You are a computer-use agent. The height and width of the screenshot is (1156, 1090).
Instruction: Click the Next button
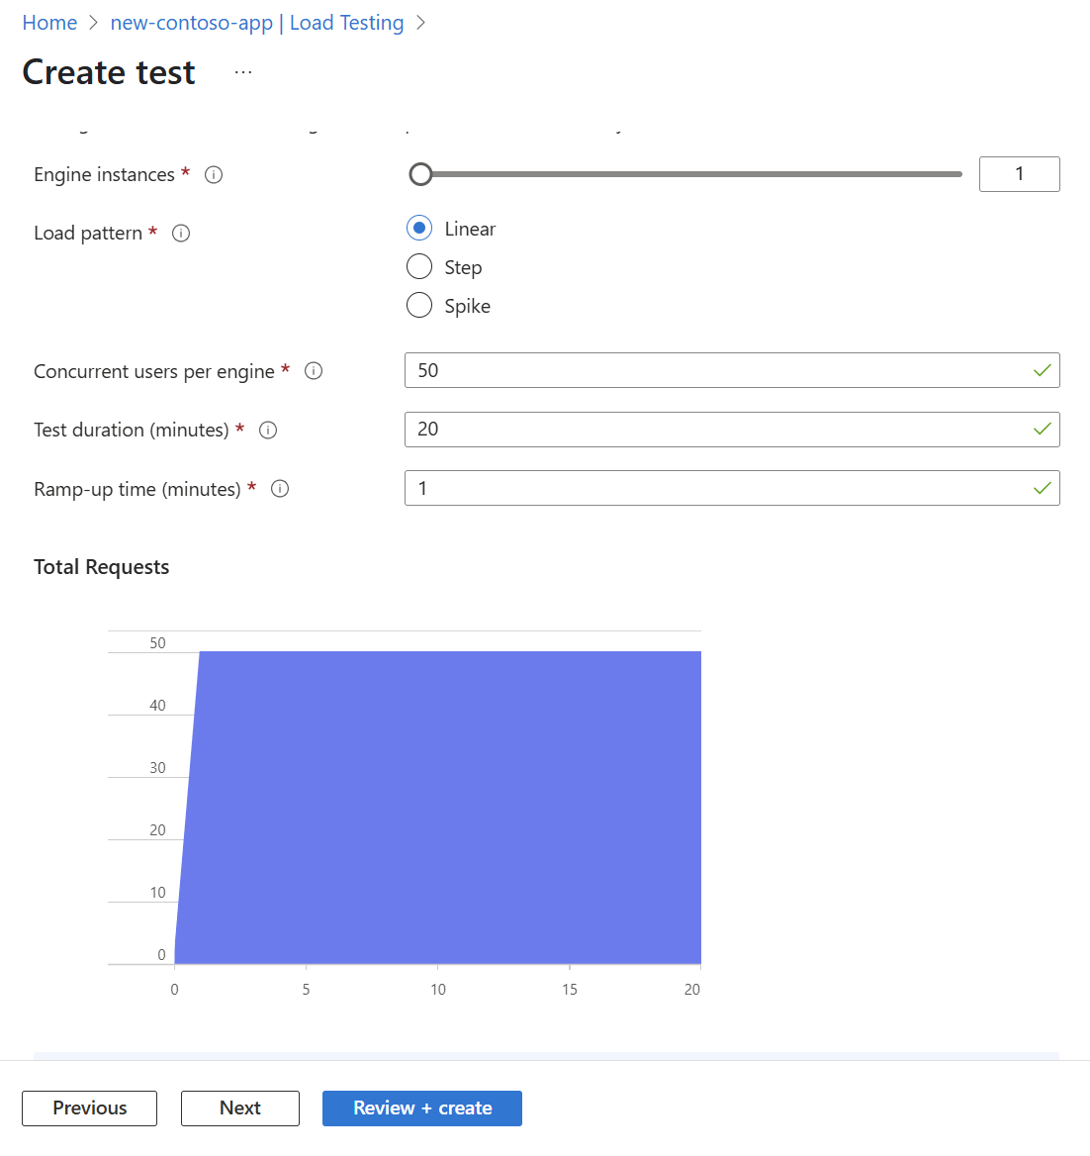(239, 1108)
